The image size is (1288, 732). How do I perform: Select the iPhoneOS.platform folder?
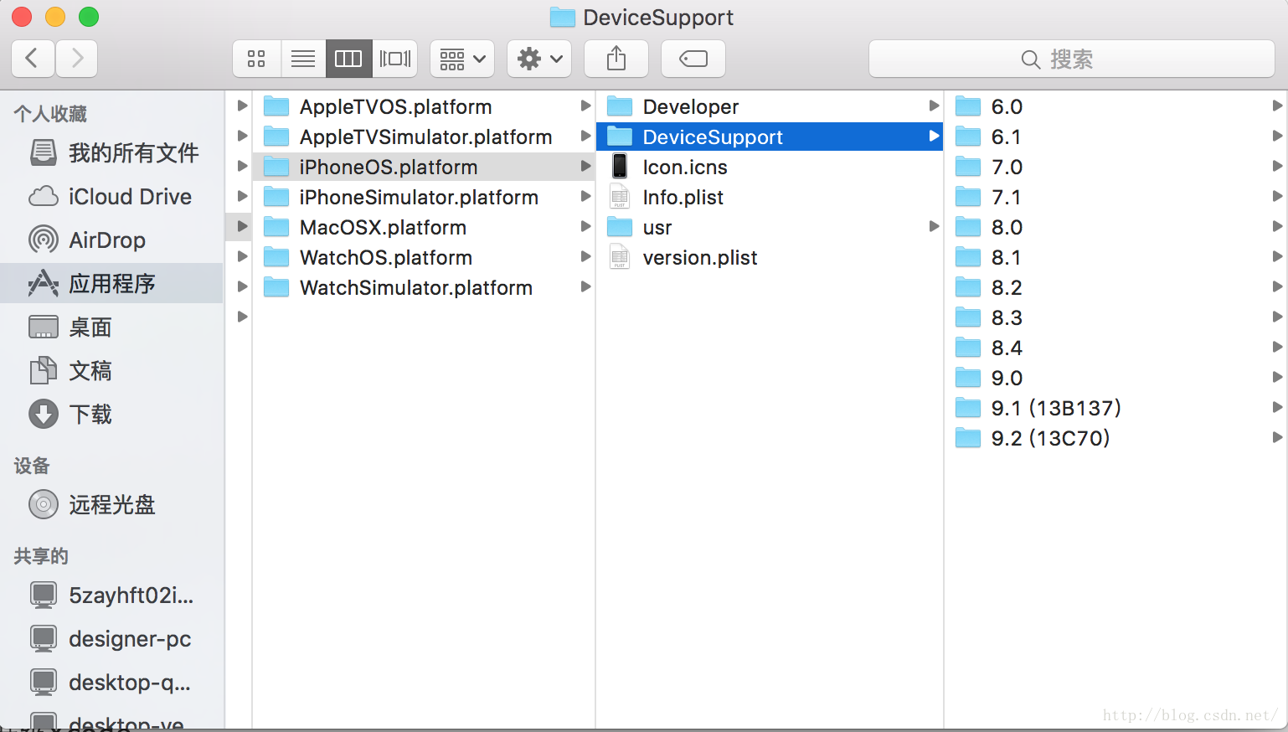[424, 167]
